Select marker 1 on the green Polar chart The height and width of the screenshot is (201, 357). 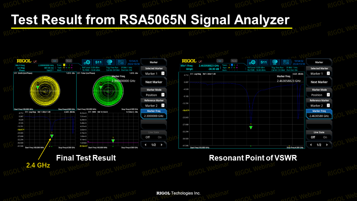pyautogui.click(x=101, y=87)
